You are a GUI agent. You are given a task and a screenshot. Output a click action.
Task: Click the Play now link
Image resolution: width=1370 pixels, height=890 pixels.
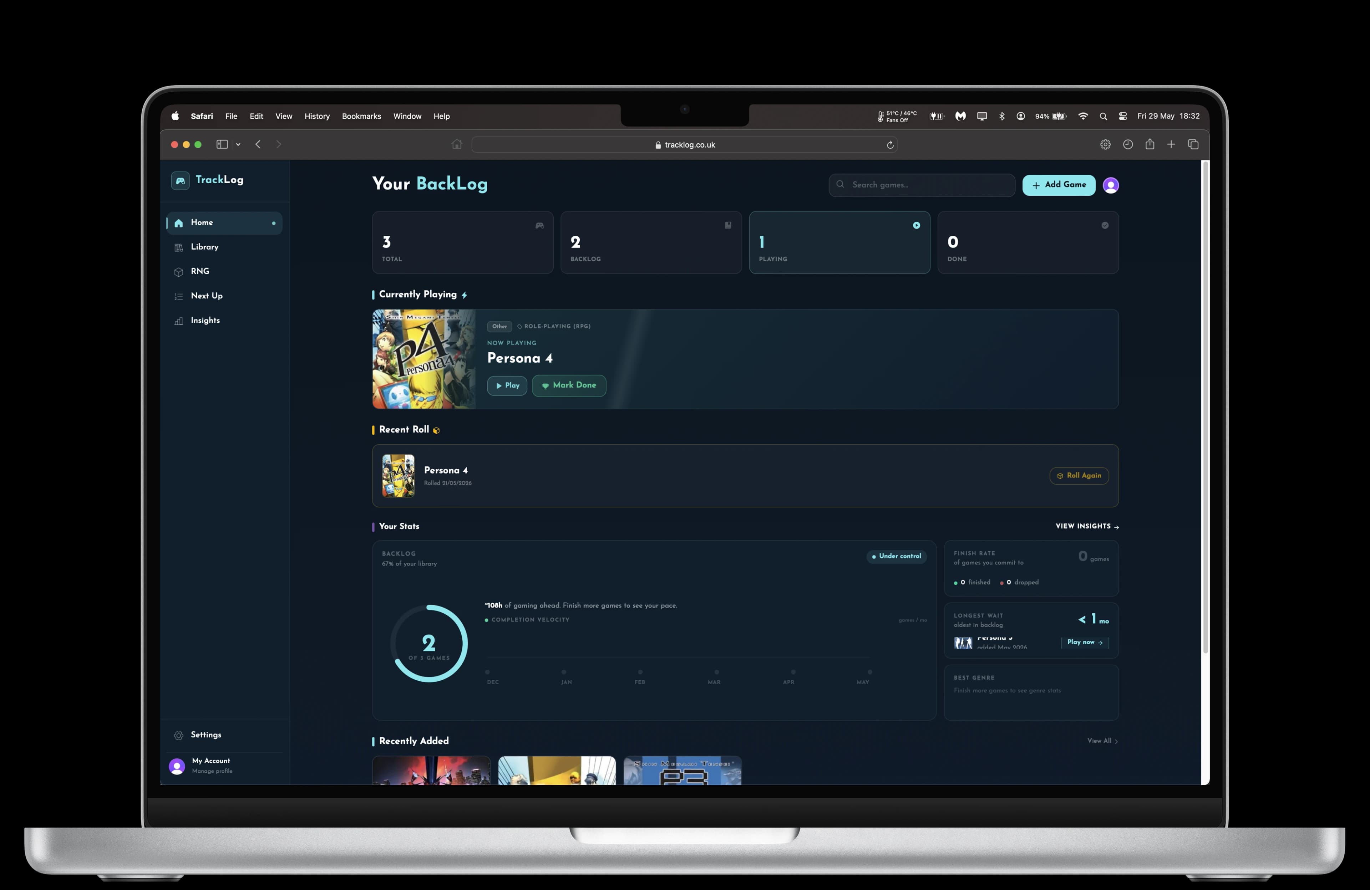(x=1085, y=642)
